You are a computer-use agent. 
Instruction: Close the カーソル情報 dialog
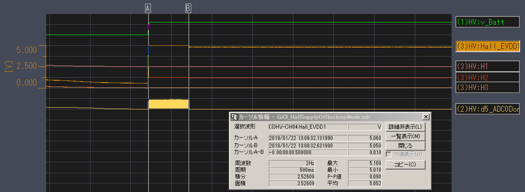pos(426,117)
